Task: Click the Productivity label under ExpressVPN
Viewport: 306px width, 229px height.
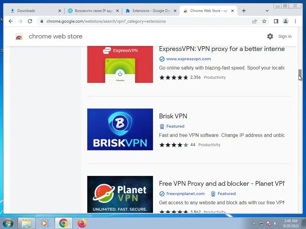Action: point(215,78)
